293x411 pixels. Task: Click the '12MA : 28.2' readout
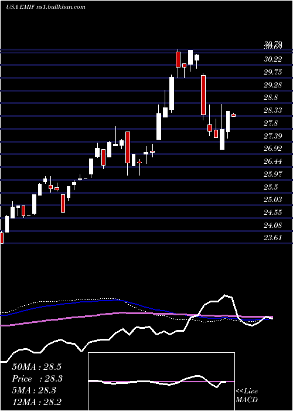(36, 402)
